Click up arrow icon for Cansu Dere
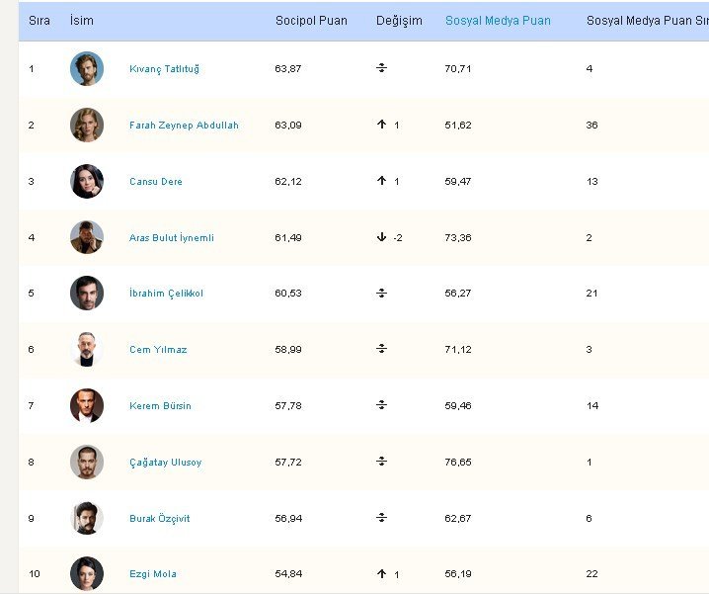This screenshot has height=594, width=709. pyautogui.click(x=381, y=180)
